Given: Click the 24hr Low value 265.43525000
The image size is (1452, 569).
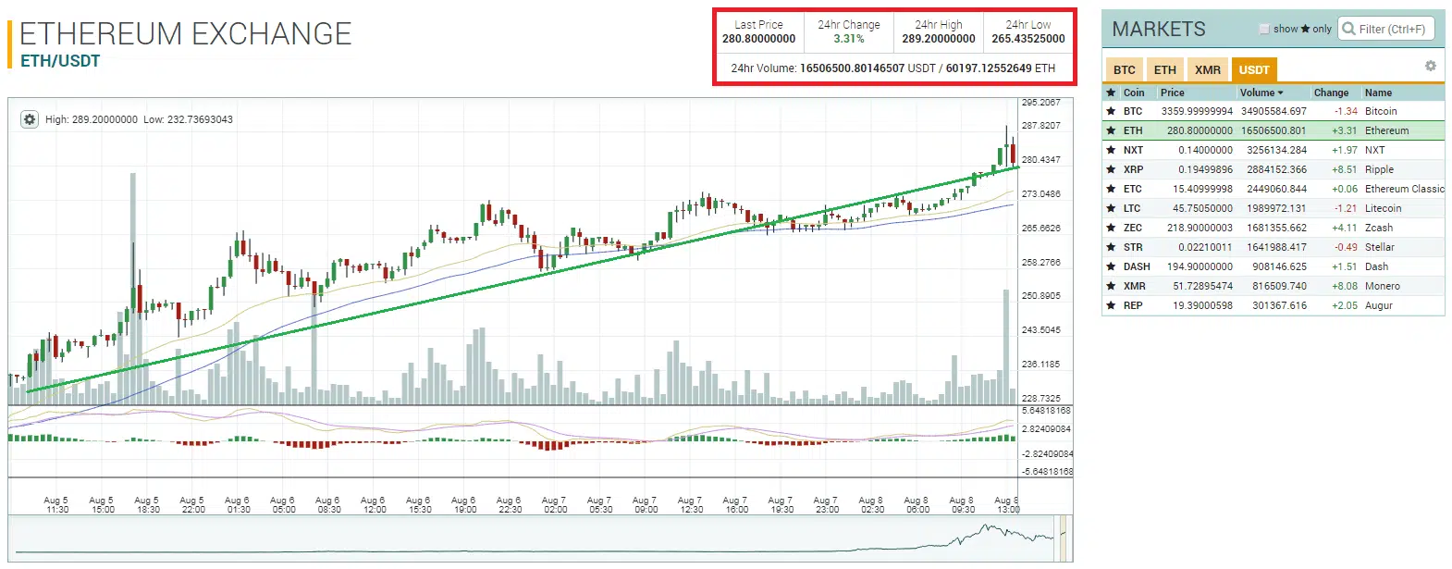Looking at the screenshot, I should (x=1028, y=39).
